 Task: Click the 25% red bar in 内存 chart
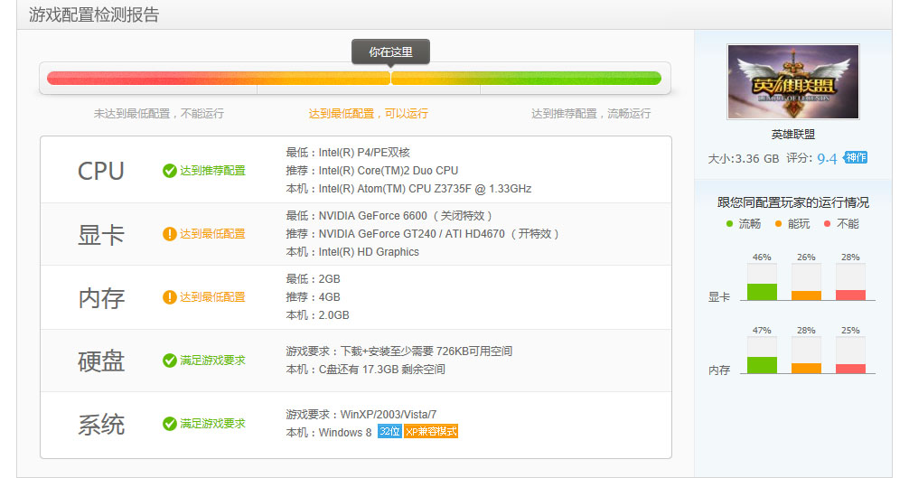(x=850, y=368)
